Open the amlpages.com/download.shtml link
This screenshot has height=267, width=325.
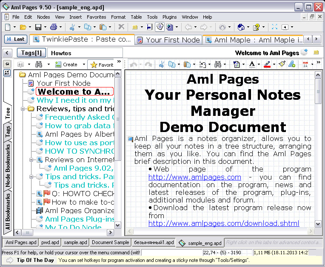[223, 223]
